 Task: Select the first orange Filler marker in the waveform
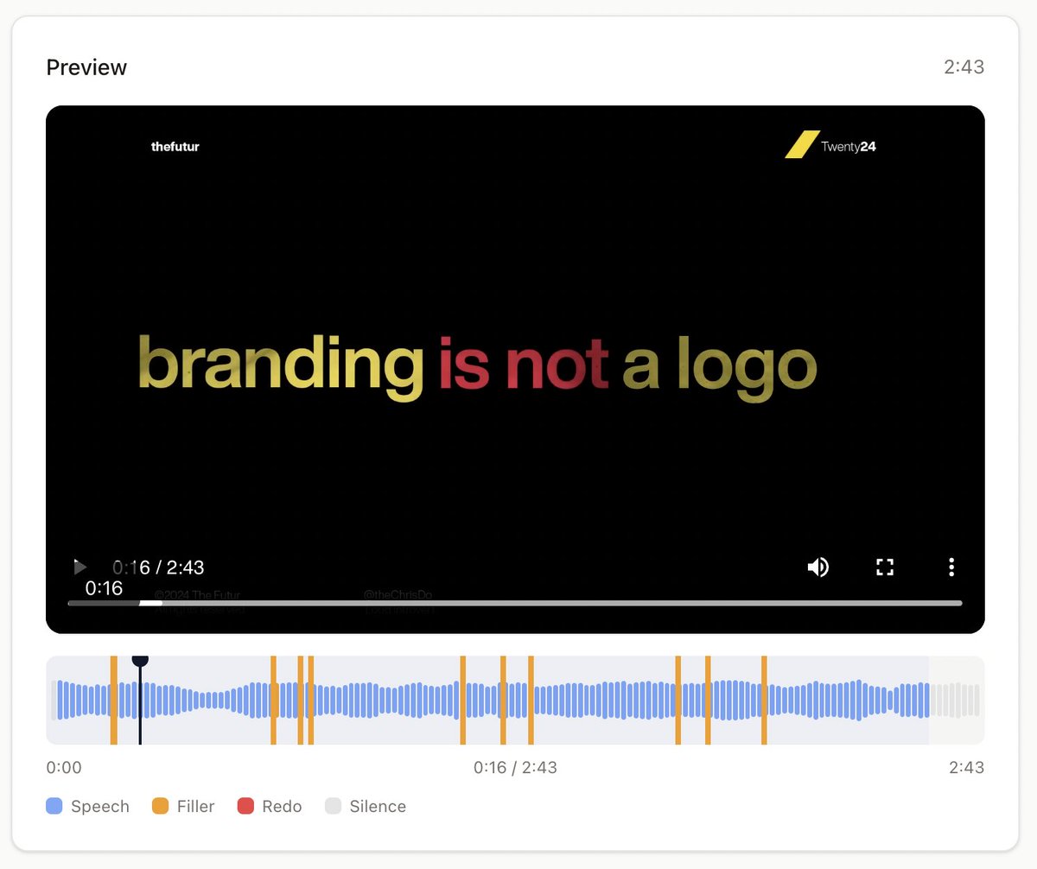tap(113, 700)
